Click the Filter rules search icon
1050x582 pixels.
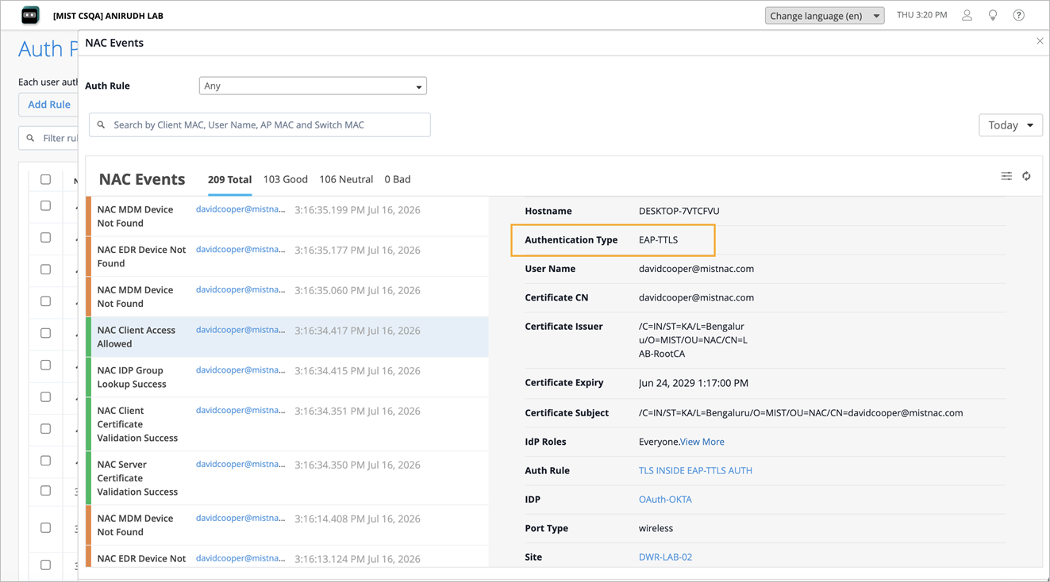click(30, 138)
